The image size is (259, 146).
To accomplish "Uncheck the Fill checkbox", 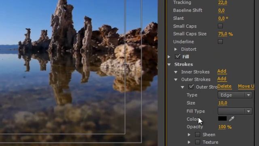I will (x=177, y=57).
